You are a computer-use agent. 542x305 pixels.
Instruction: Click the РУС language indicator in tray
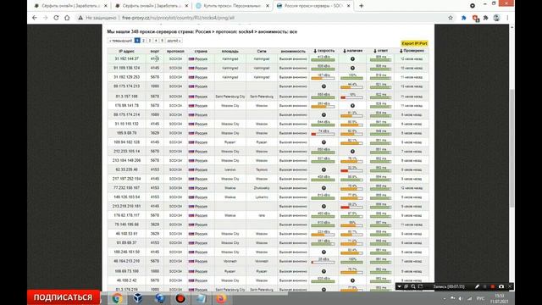pyautogui.click(x=480, y=298)
